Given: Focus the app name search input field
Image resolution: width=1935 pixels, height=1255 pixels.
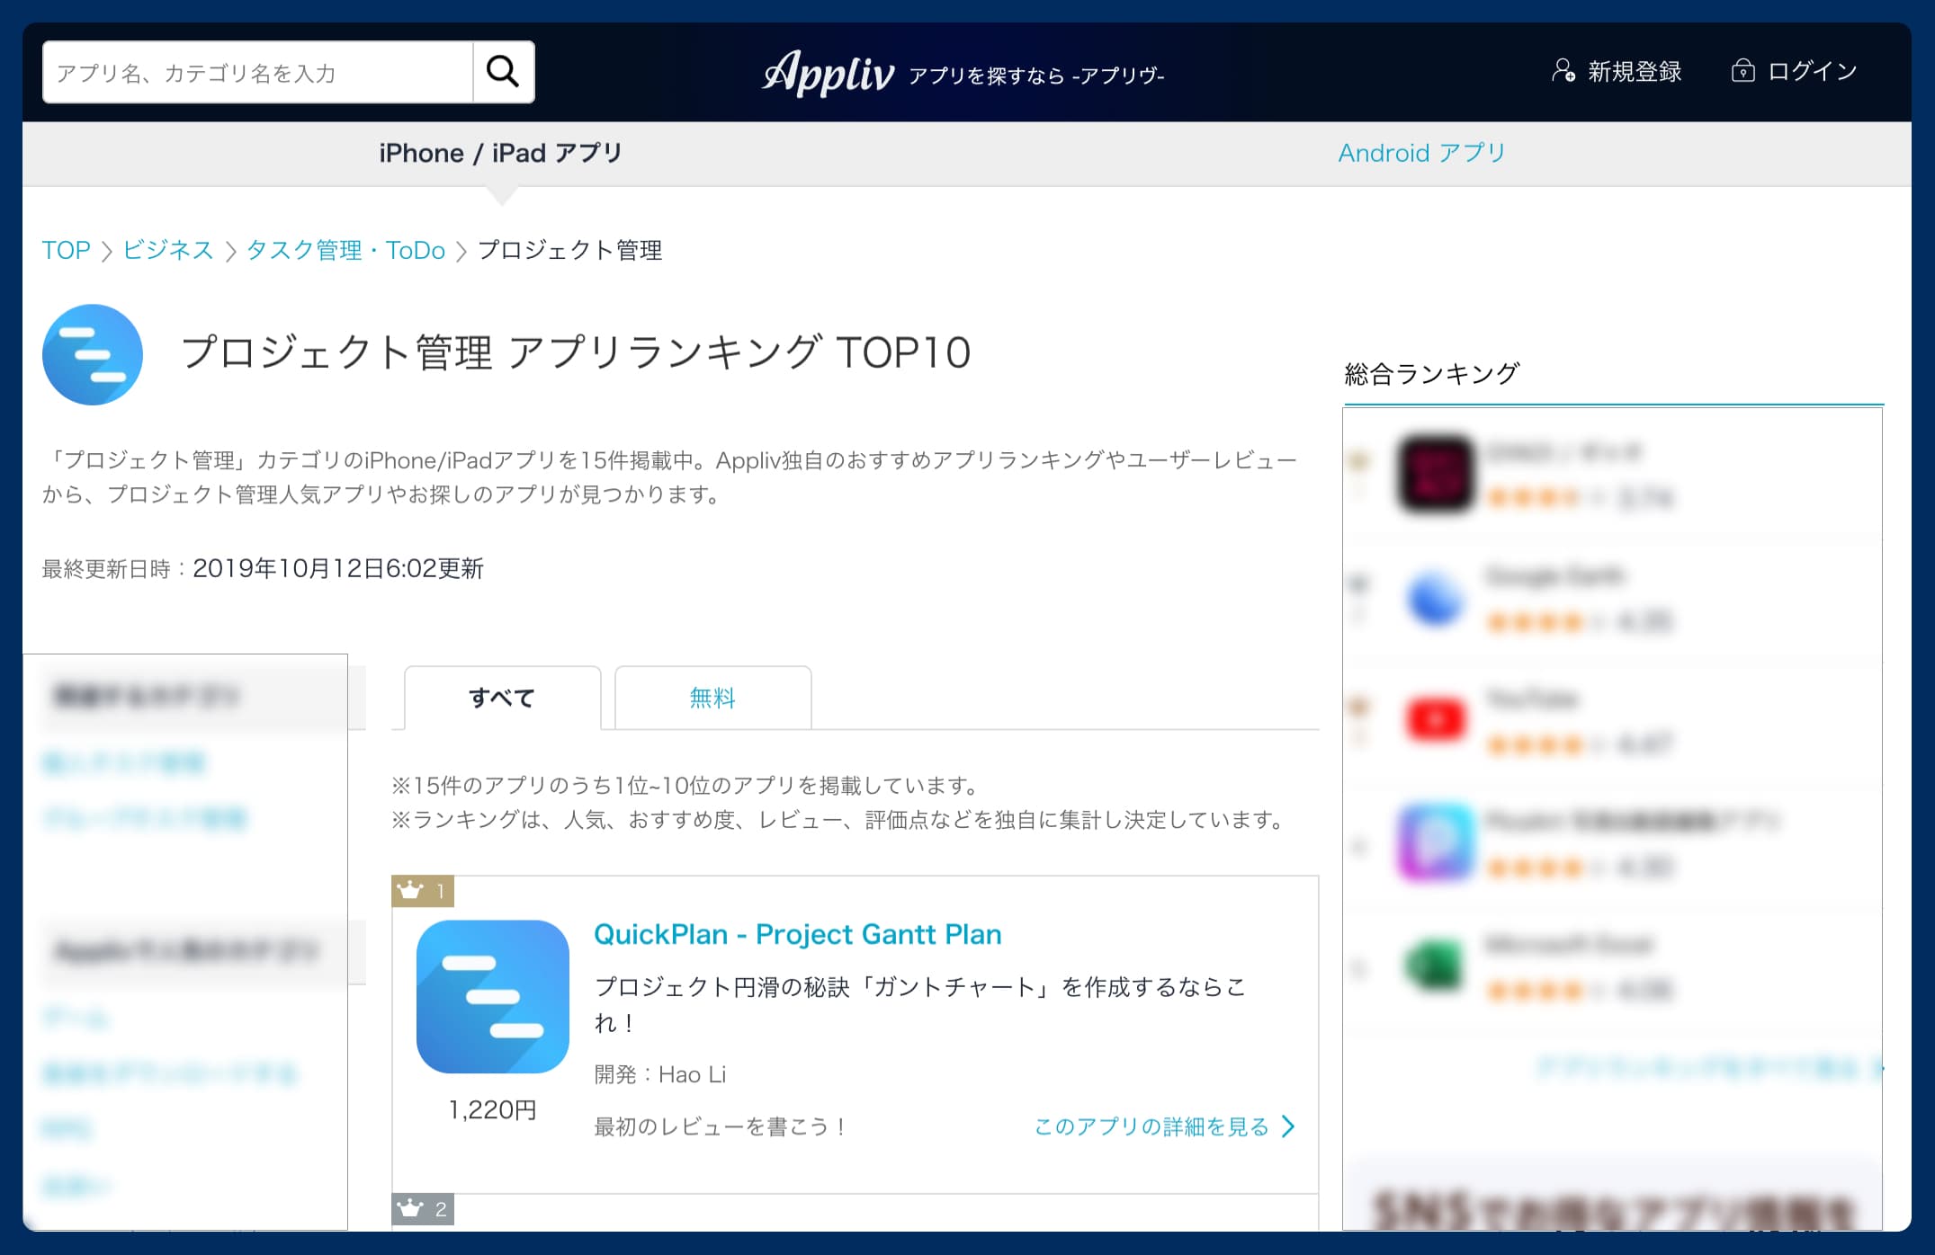Looking at the screenshot, I should click(x=257, y=72).
